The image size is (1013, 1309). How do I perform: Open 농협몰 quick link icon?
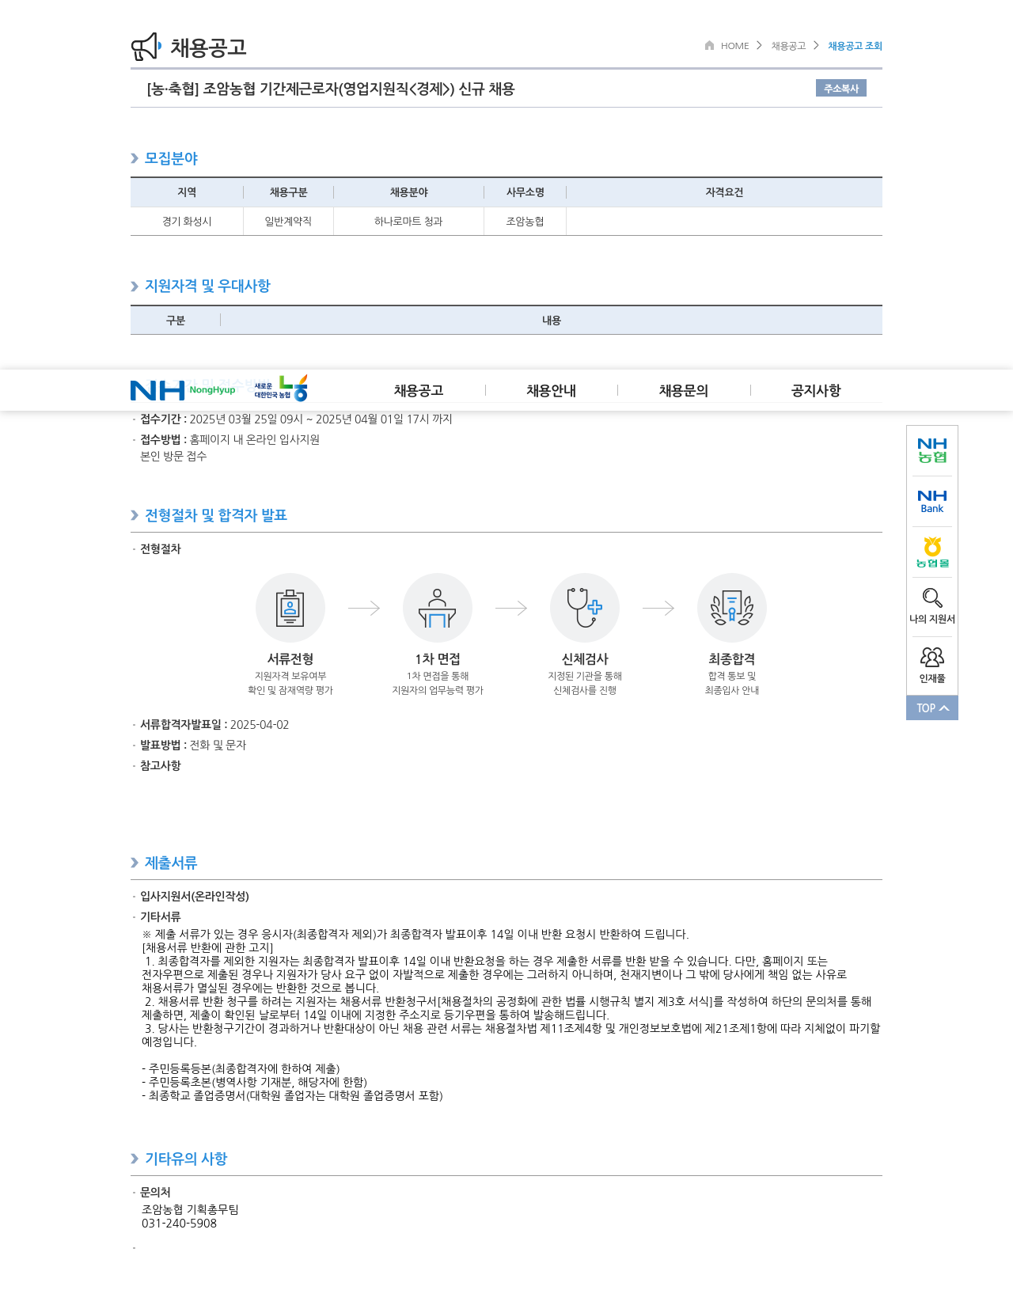coord(932,552)
